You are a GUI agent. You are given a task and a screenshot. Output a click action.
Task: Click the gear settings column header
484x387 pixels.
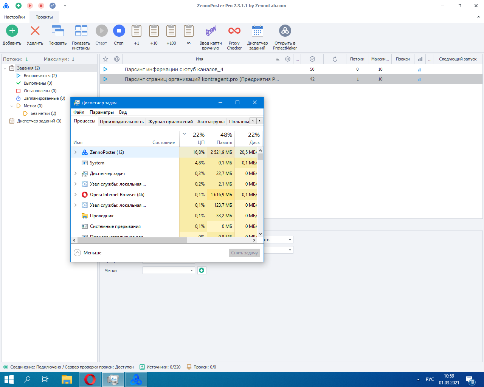pyautogui.click(x=288, y=59)
